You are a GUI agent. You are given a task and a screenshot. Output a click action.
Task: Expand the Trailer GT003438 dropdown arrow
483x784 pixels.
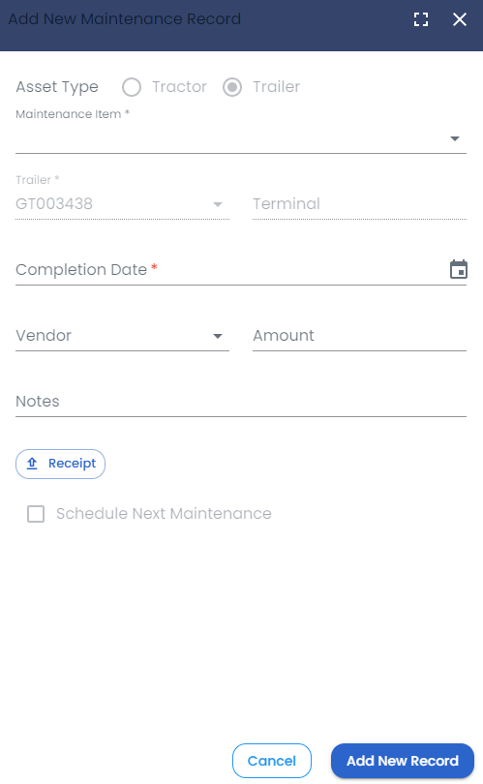point(218,204)
